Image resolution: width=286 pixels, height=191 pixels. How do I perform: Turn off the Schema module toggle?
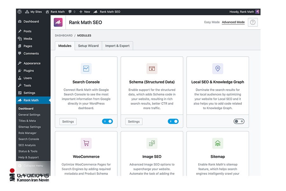(173, 121)
